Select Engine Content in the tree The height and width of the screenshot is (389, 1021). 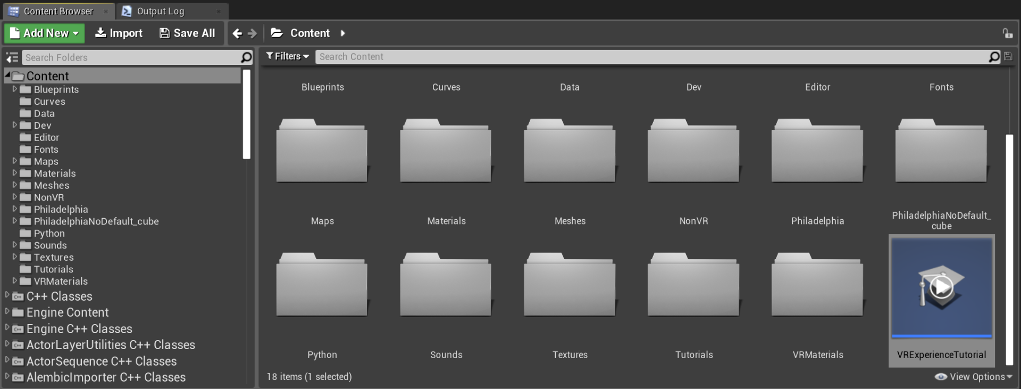(x=68, y=312)
